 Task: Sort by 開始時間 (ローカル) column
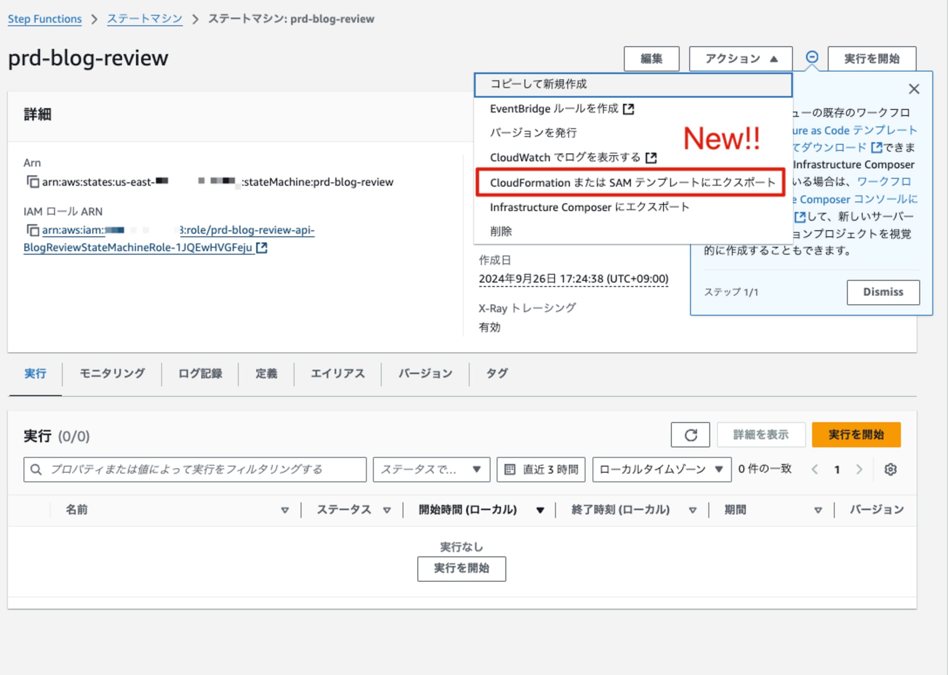[540, 510]
